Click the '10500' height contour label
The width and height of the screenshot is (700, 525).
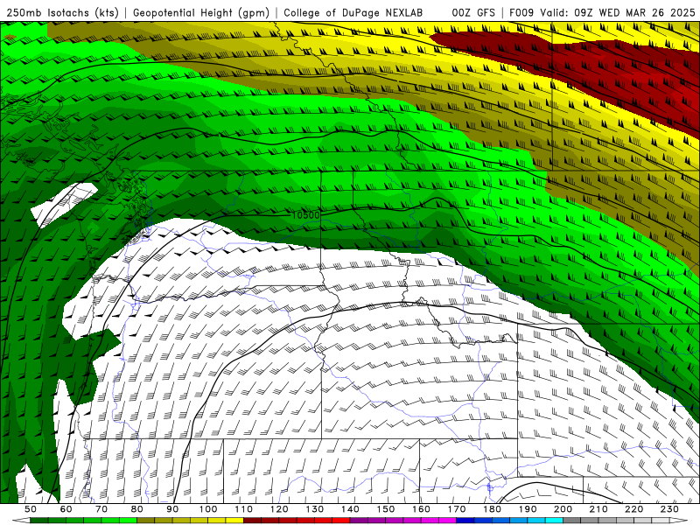[x=305, y=215]
